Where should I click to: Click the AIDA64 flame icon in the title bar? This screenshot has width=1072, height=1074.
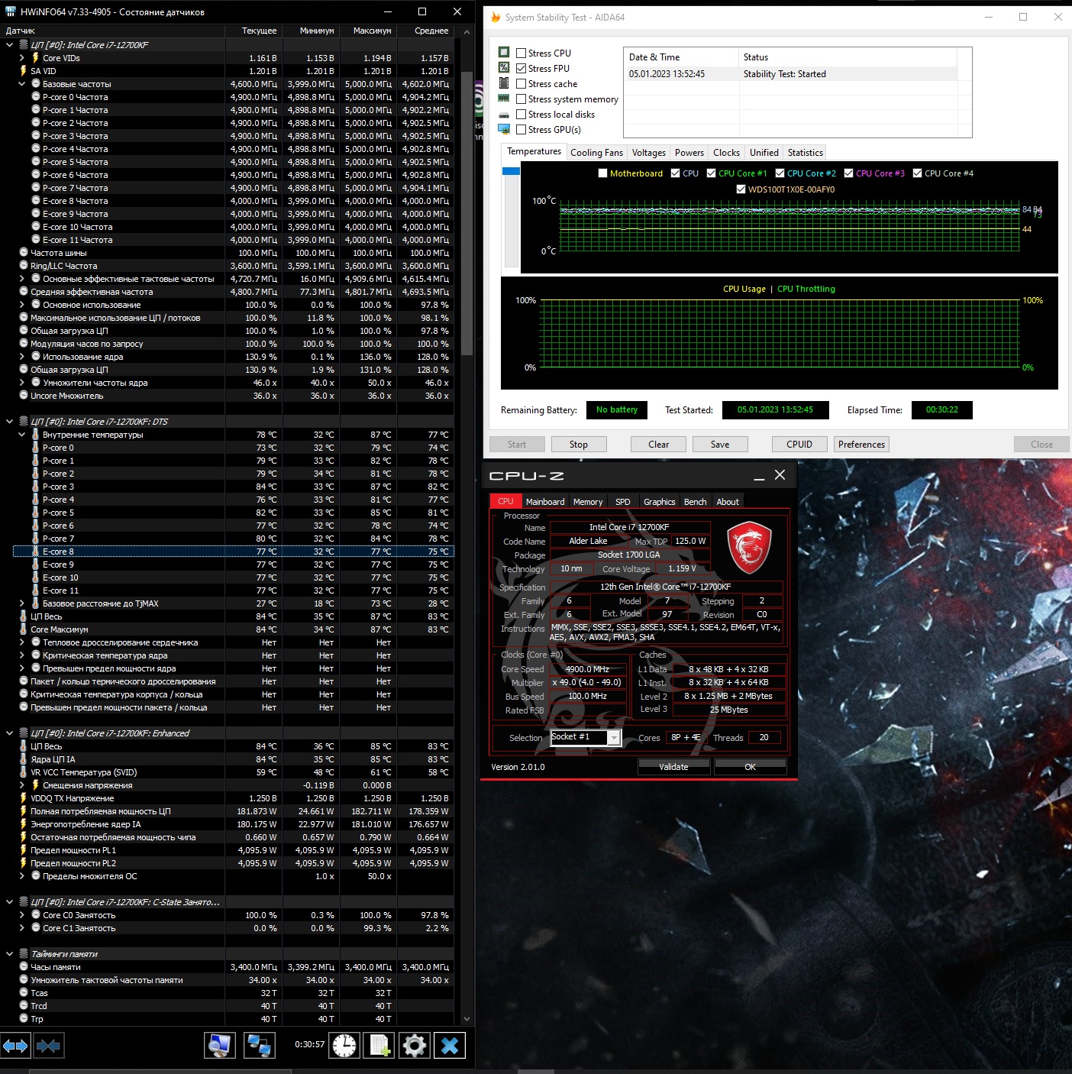tap(496, 17)
